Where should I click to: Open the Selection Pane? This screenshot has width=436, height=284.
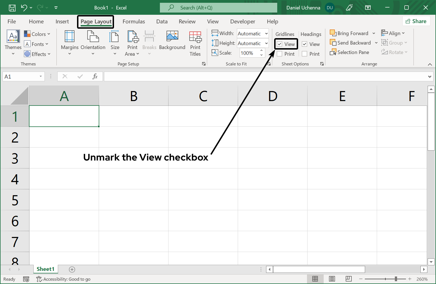350,52
